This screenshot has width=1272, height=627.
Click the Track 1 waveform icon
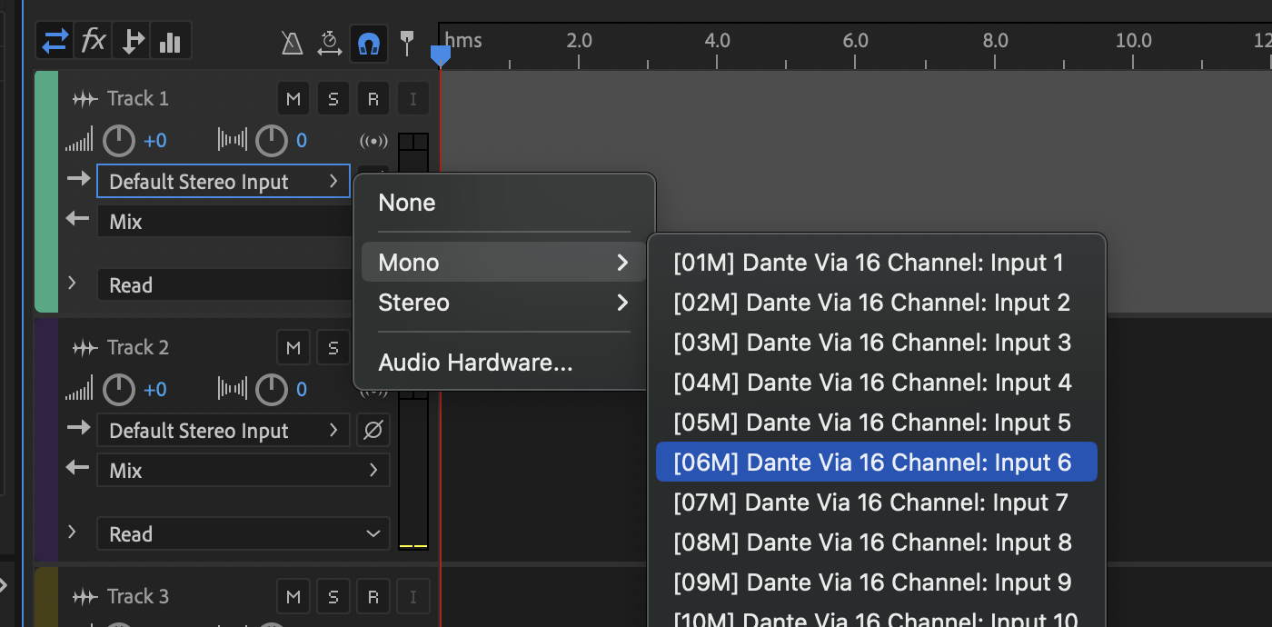coord(84,99)
